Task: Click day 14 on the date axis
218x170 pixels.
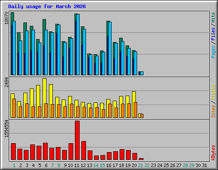Action: [96, 165]
